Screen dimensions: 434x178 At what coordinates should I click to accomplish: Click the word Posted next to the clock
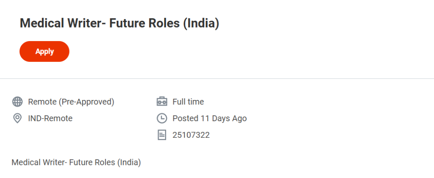point(185,119)
